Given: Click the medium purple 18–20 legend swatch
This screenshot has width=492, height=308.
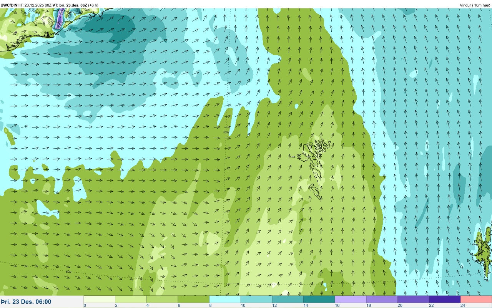Looking at the screenshot, I should pyautogui.click(x=382, y=299).
